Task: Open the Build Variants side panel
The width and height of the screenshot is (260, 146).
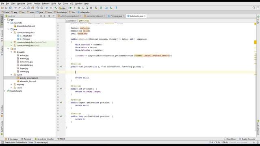Action: coord(2,128)
